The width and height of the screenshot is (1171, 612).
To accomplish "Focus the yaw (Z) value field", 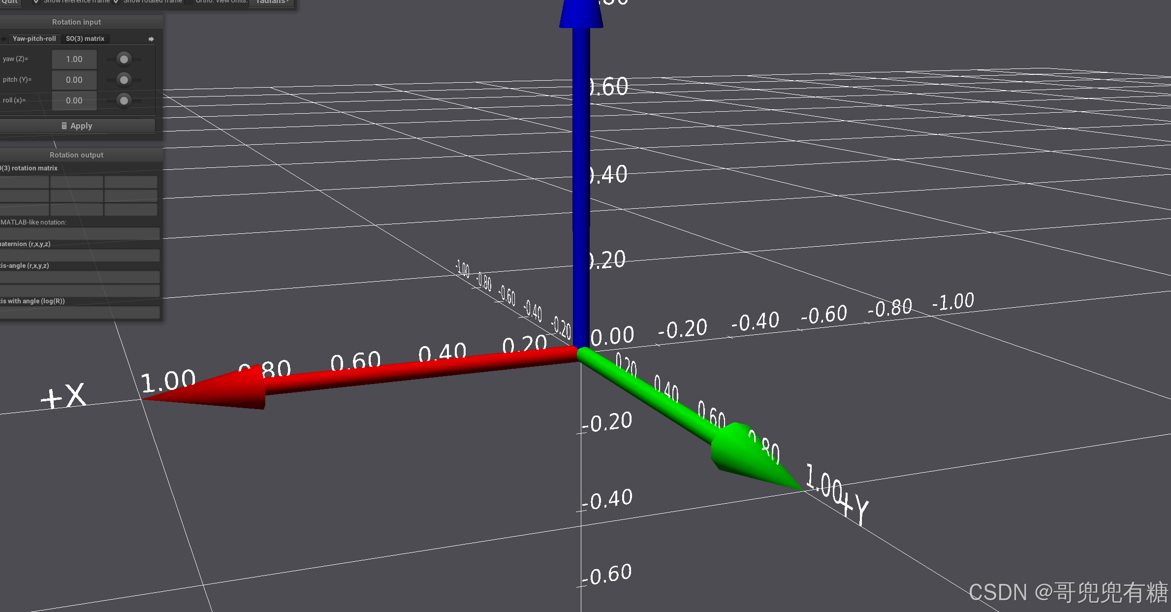I will (x=74, y=60).
